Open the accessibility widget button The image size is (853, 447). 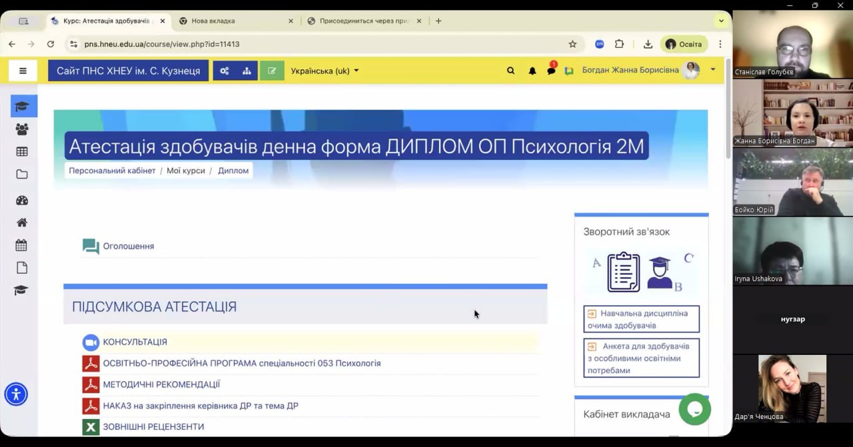(x=16, y=394)
